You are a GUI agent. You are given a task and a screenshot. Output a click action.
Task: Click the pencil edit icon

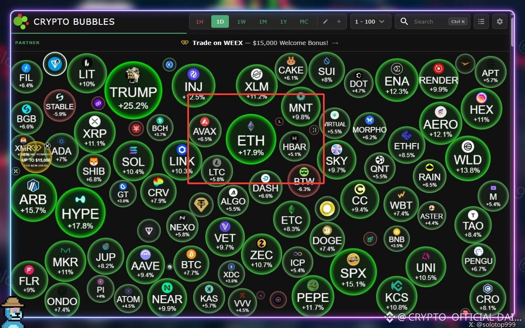[325, 21]
